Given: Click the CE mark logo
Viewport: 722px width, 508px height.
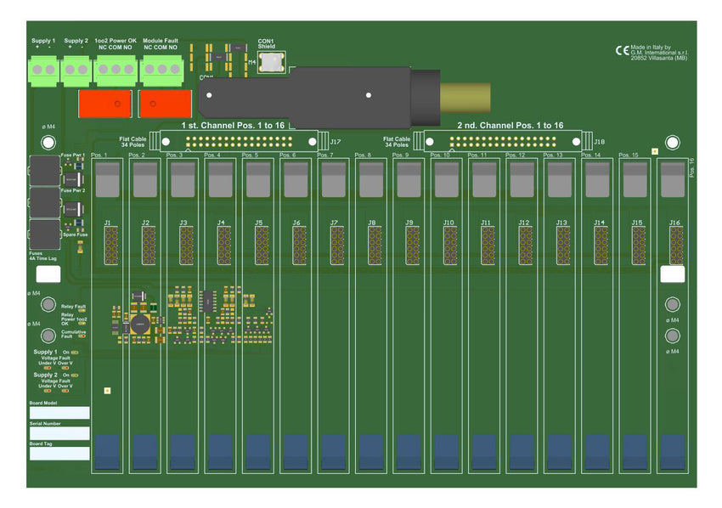Looking at the screenshot, I should click(x=622, y=50).
